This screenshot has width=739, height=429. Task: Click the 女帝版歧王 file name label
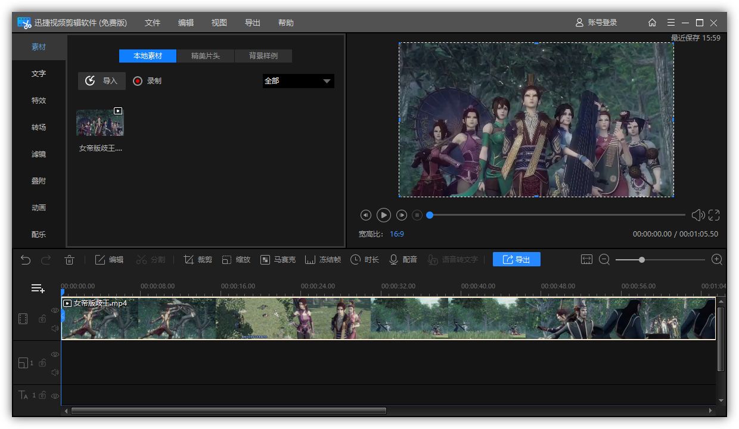point(101,148)
